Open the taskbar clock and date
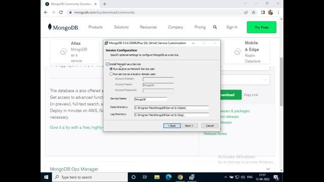Viewport: 324px width, 182px height. (x=262, y=177)
